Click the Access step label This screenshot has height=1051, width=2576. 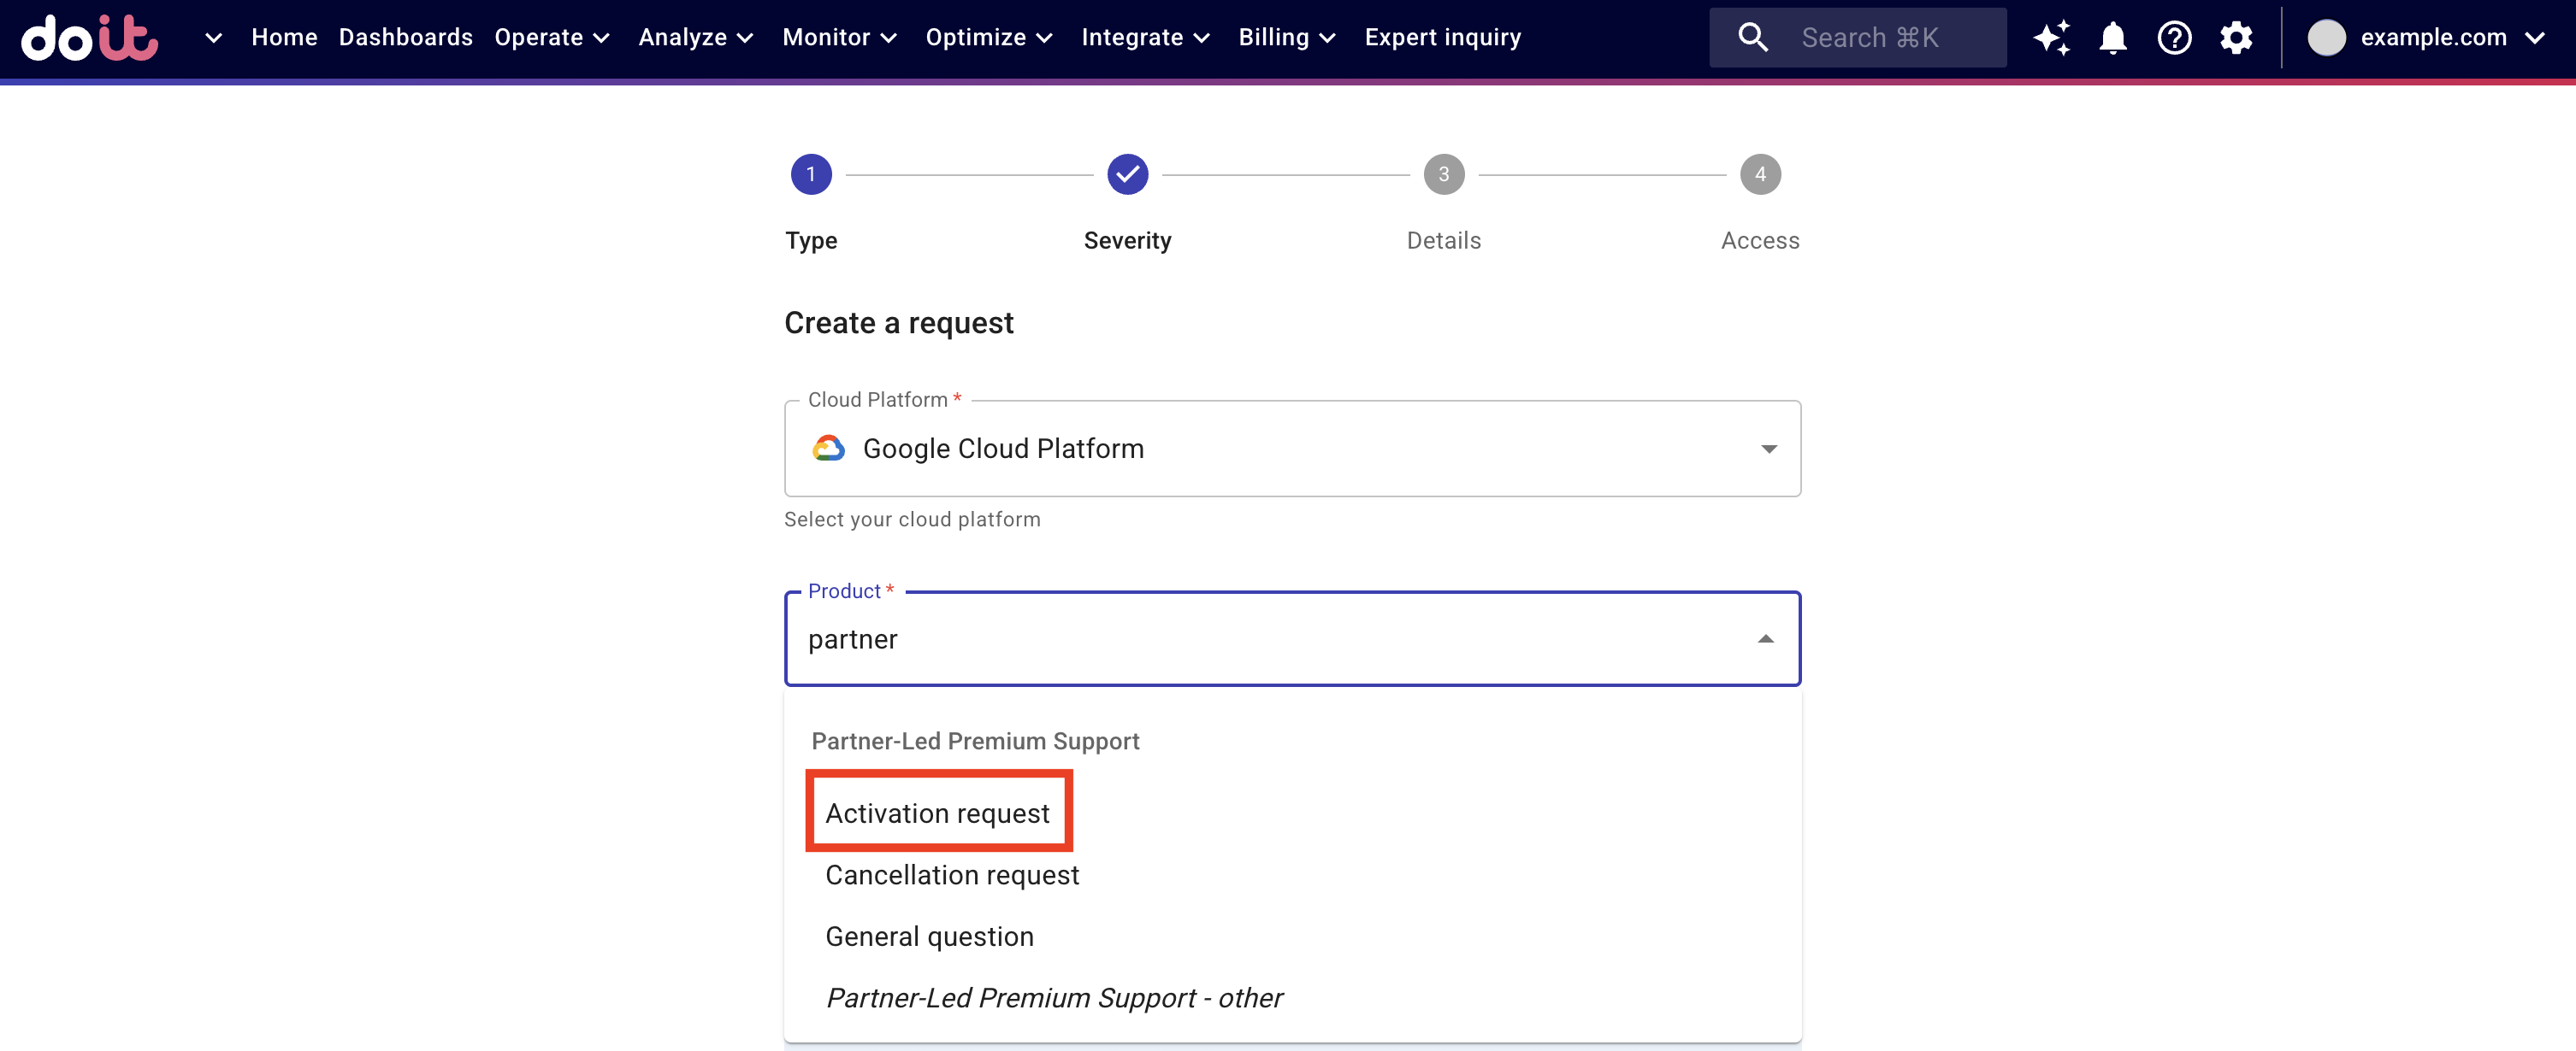(1760, 241)
